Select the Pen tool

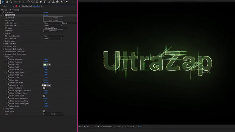[x=41, y=2]
